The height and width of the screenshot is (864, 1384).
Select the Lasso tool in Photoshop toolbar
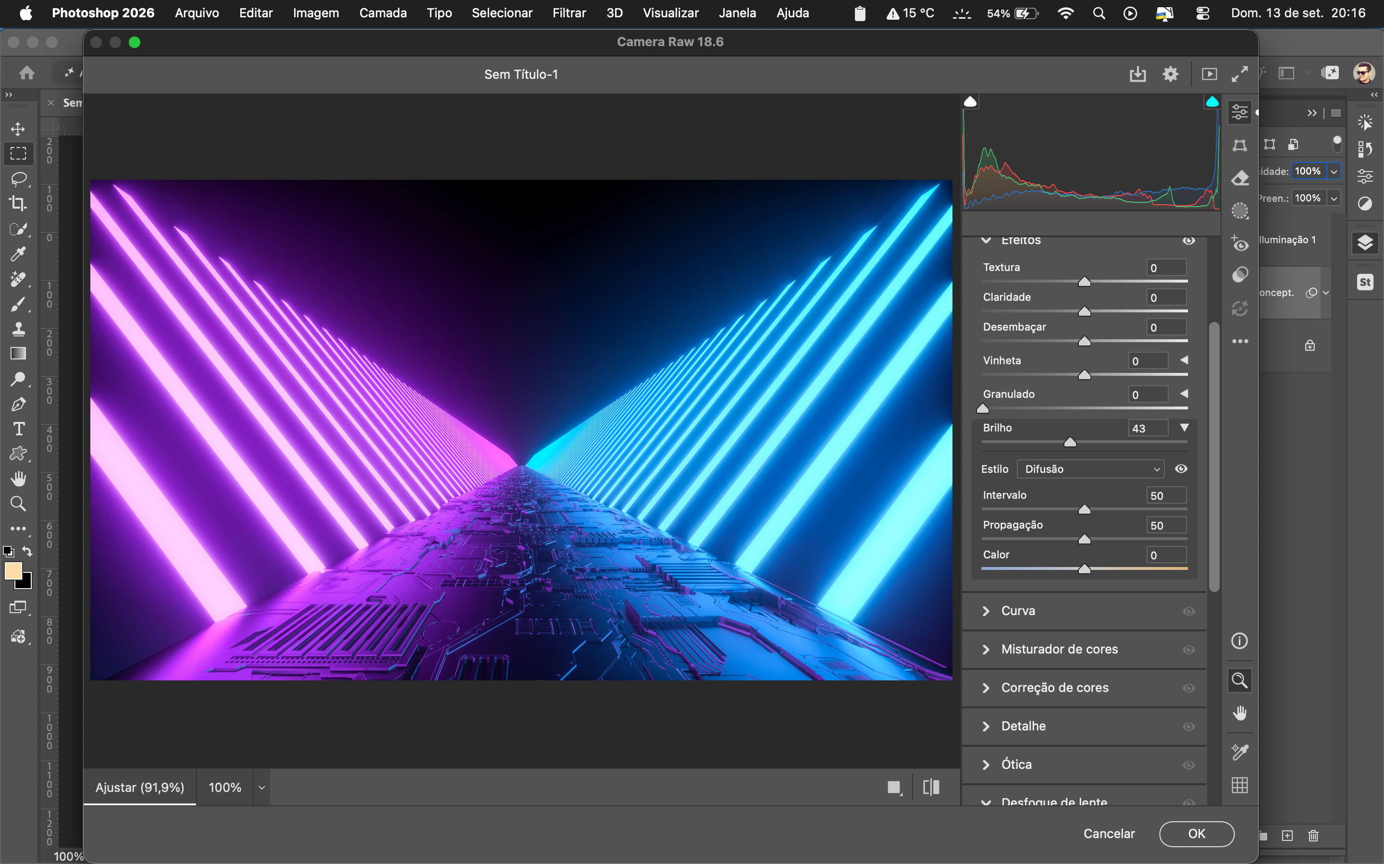pyautogui.click(x=18, y=179)
